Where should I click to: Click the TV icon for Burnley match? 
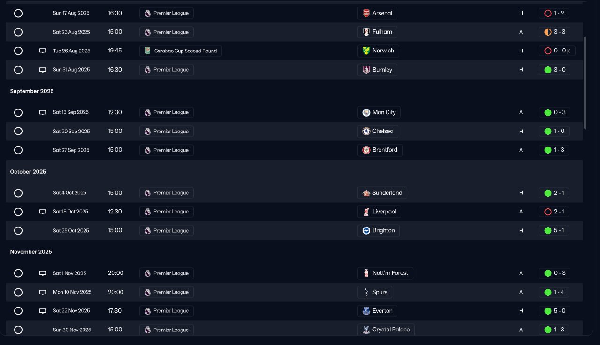pyautogui.click(x=43, y=70)
